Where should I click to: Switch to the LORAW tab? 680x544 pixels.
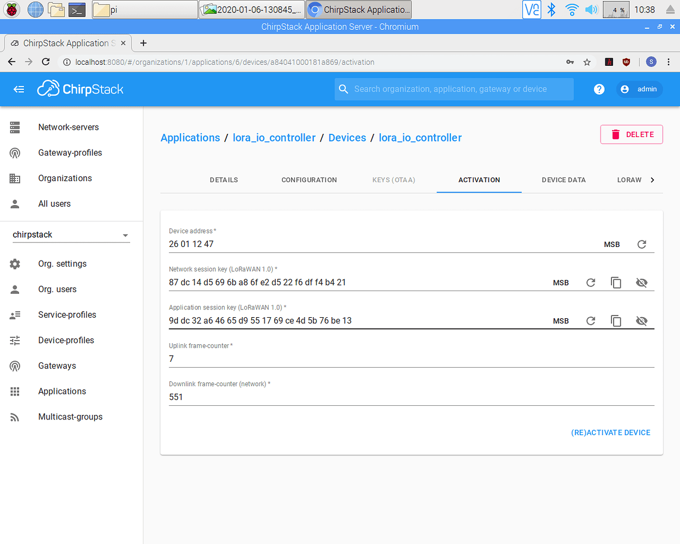629,180
